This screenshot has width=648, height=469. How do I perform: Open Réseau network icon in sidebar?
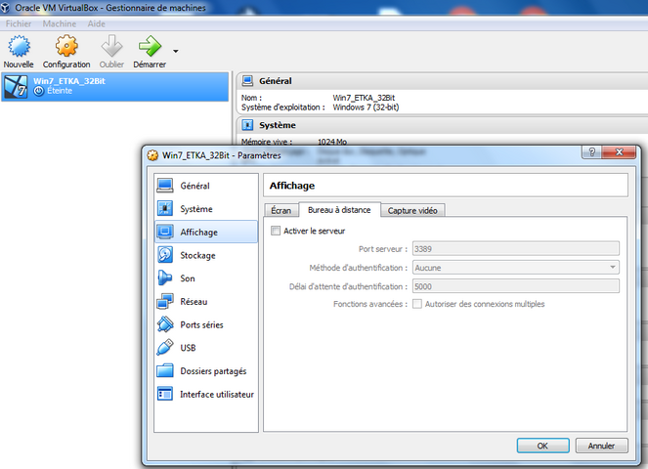165,301
